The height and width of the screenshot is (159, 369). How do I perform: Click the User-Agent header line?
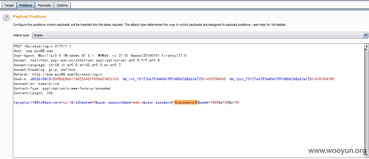pos(100,56)
